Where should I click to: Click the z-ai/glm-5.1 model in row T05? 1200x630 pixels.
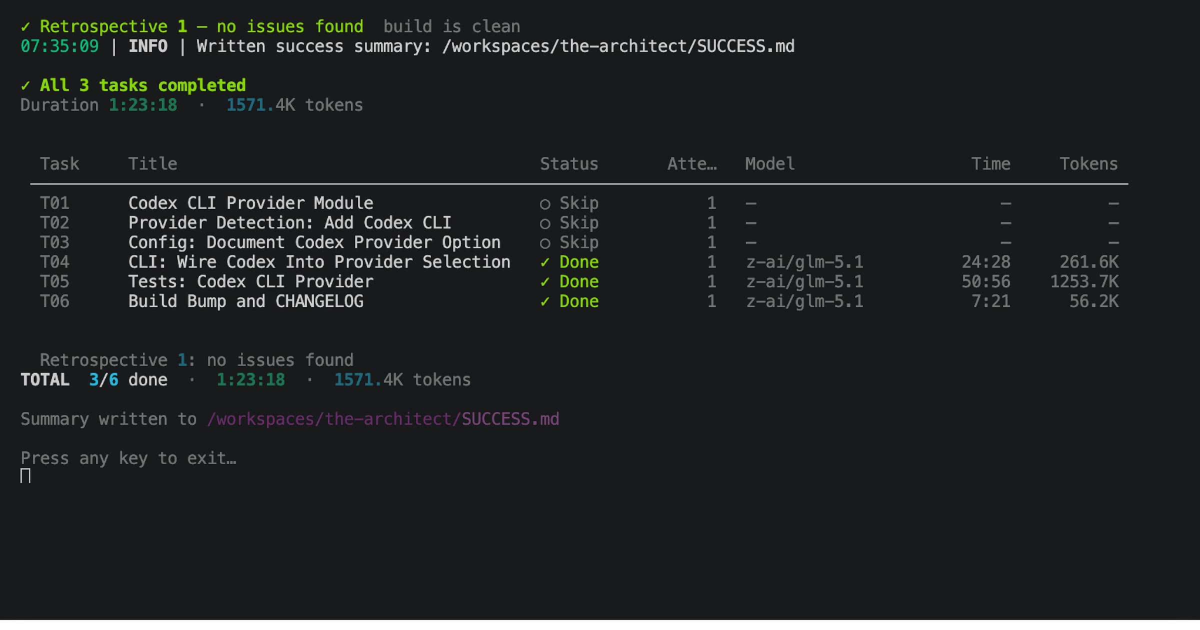[x=804, y=282]
